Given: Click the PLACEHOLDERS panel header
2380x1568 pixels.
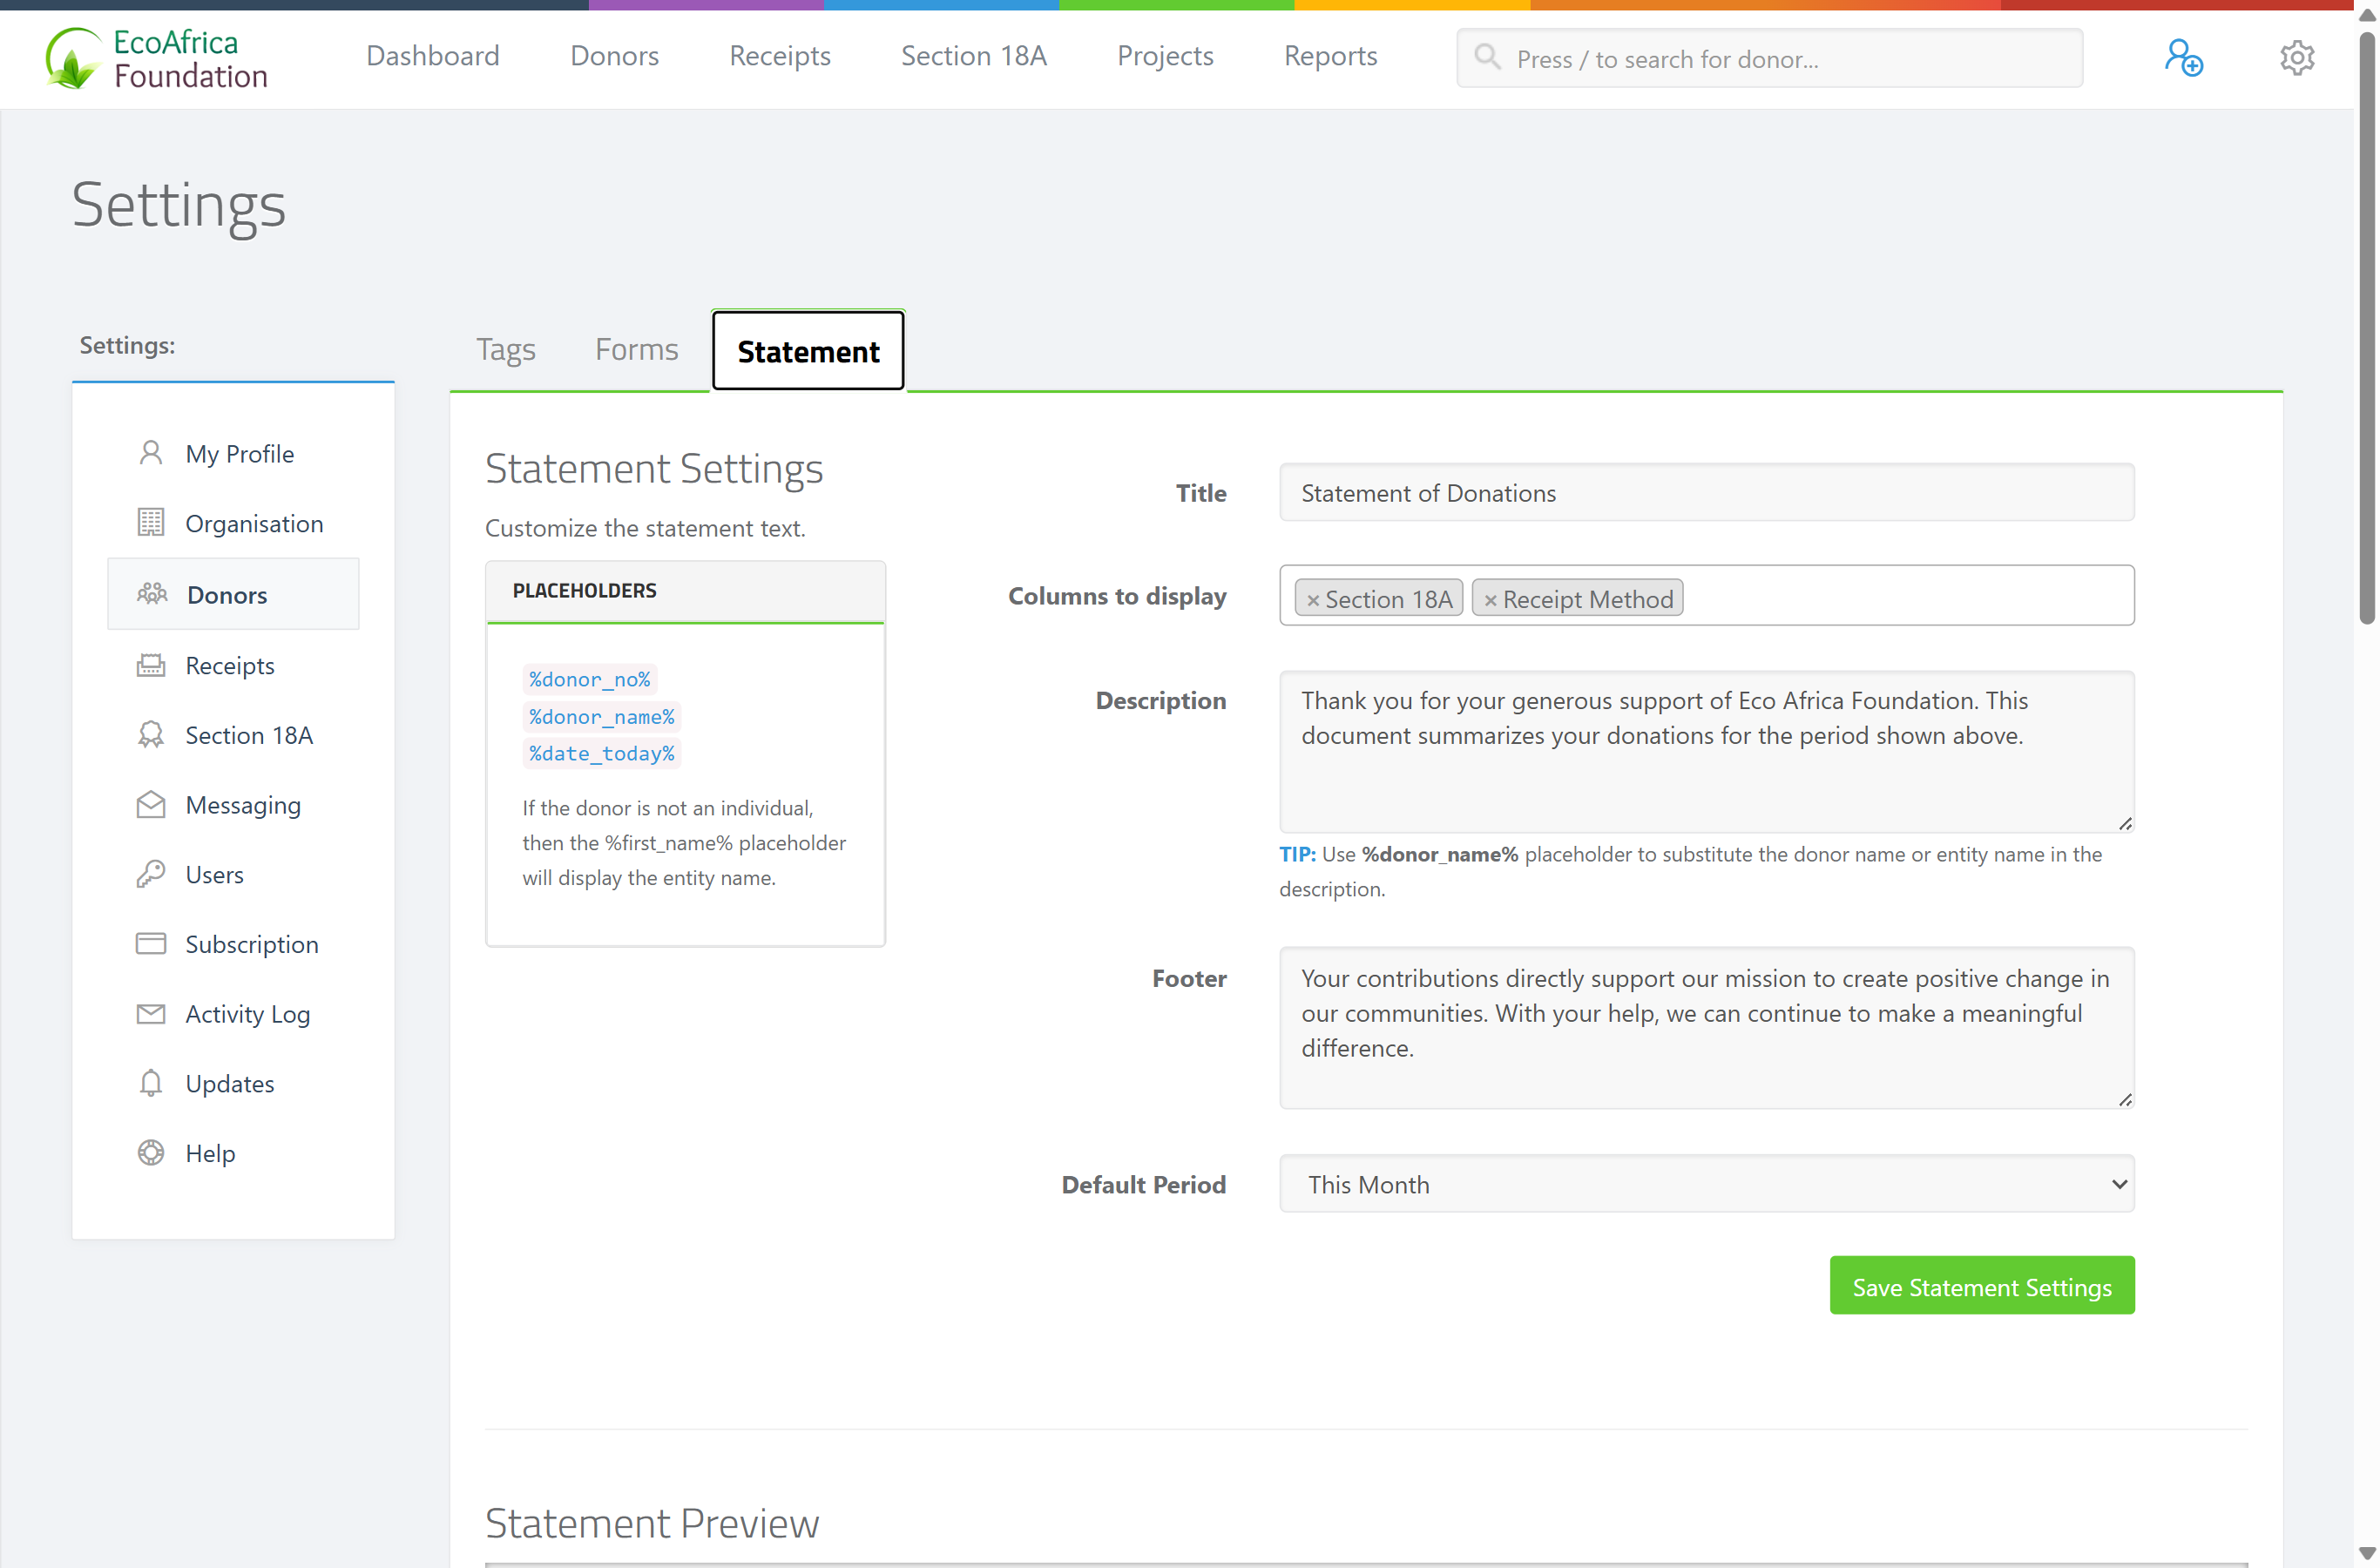Looking at the screenshot, I should [x=685, y=591].
